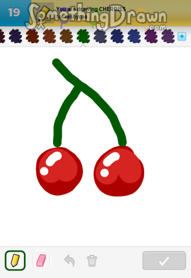Pick the magenta purple color swatch
Screen dimensions: 191x278
[x=151, y=36]
